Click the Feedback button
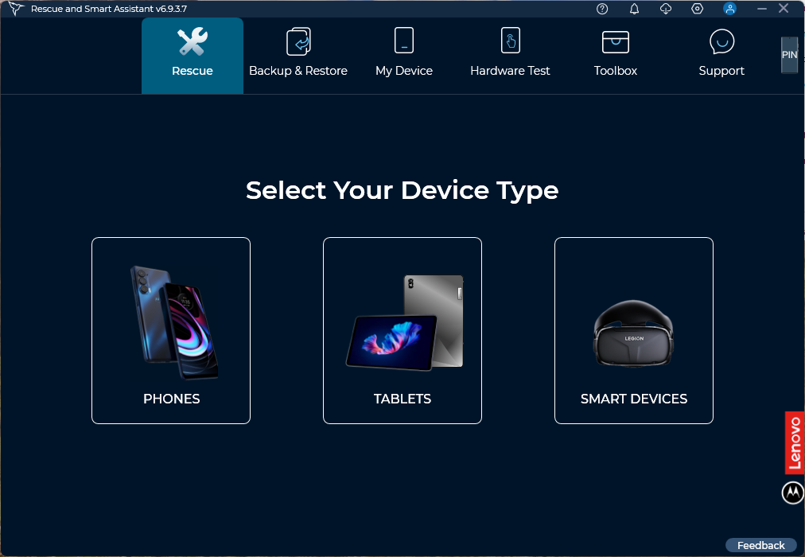This screenshot has height=557, width=805. (760, 545)
